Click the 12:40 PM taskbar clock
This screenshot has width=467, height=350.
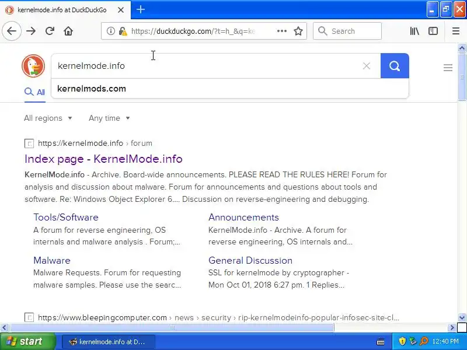[445, 341]
